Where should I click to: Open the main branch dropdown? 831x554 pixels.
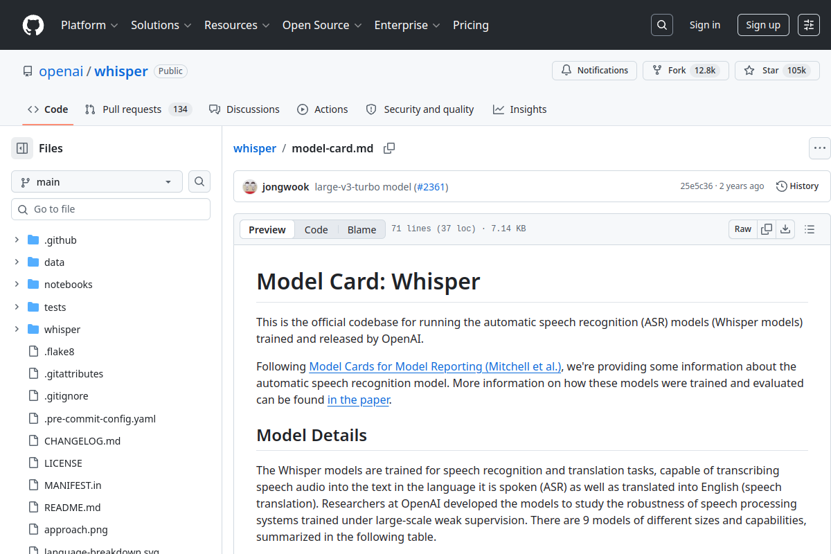click(97, 181)
